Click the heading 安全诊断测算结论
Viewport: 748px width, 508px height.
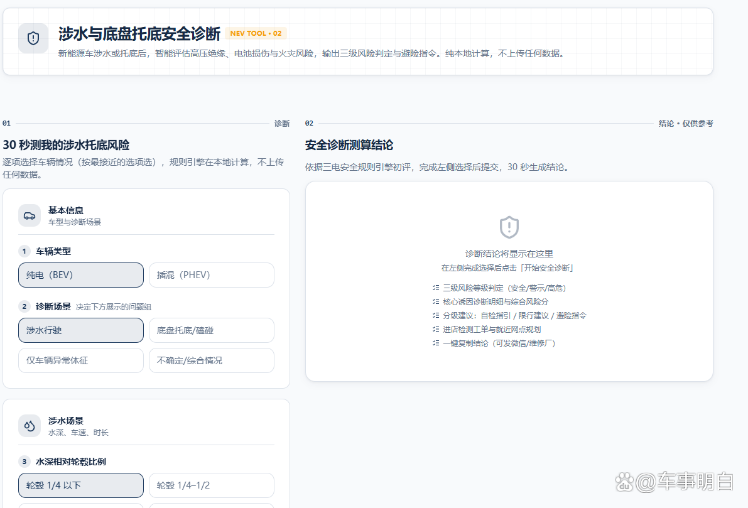[349, 145]
